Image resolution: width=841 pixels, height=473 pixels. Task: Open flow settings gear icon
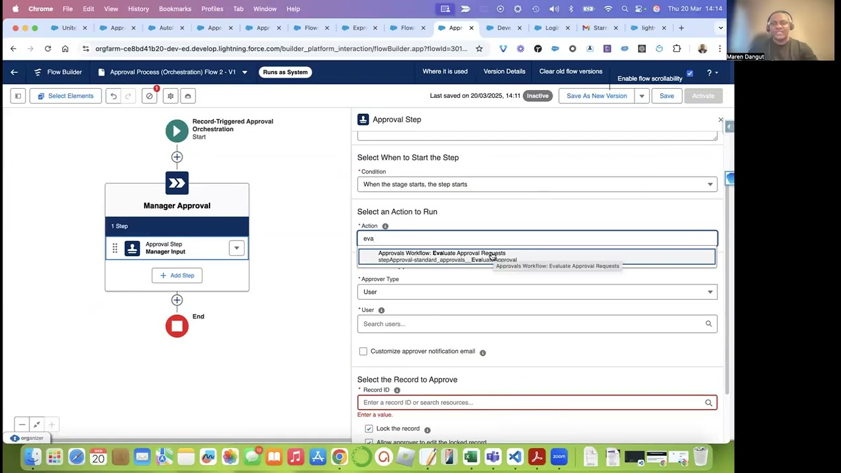pos(170,96)
